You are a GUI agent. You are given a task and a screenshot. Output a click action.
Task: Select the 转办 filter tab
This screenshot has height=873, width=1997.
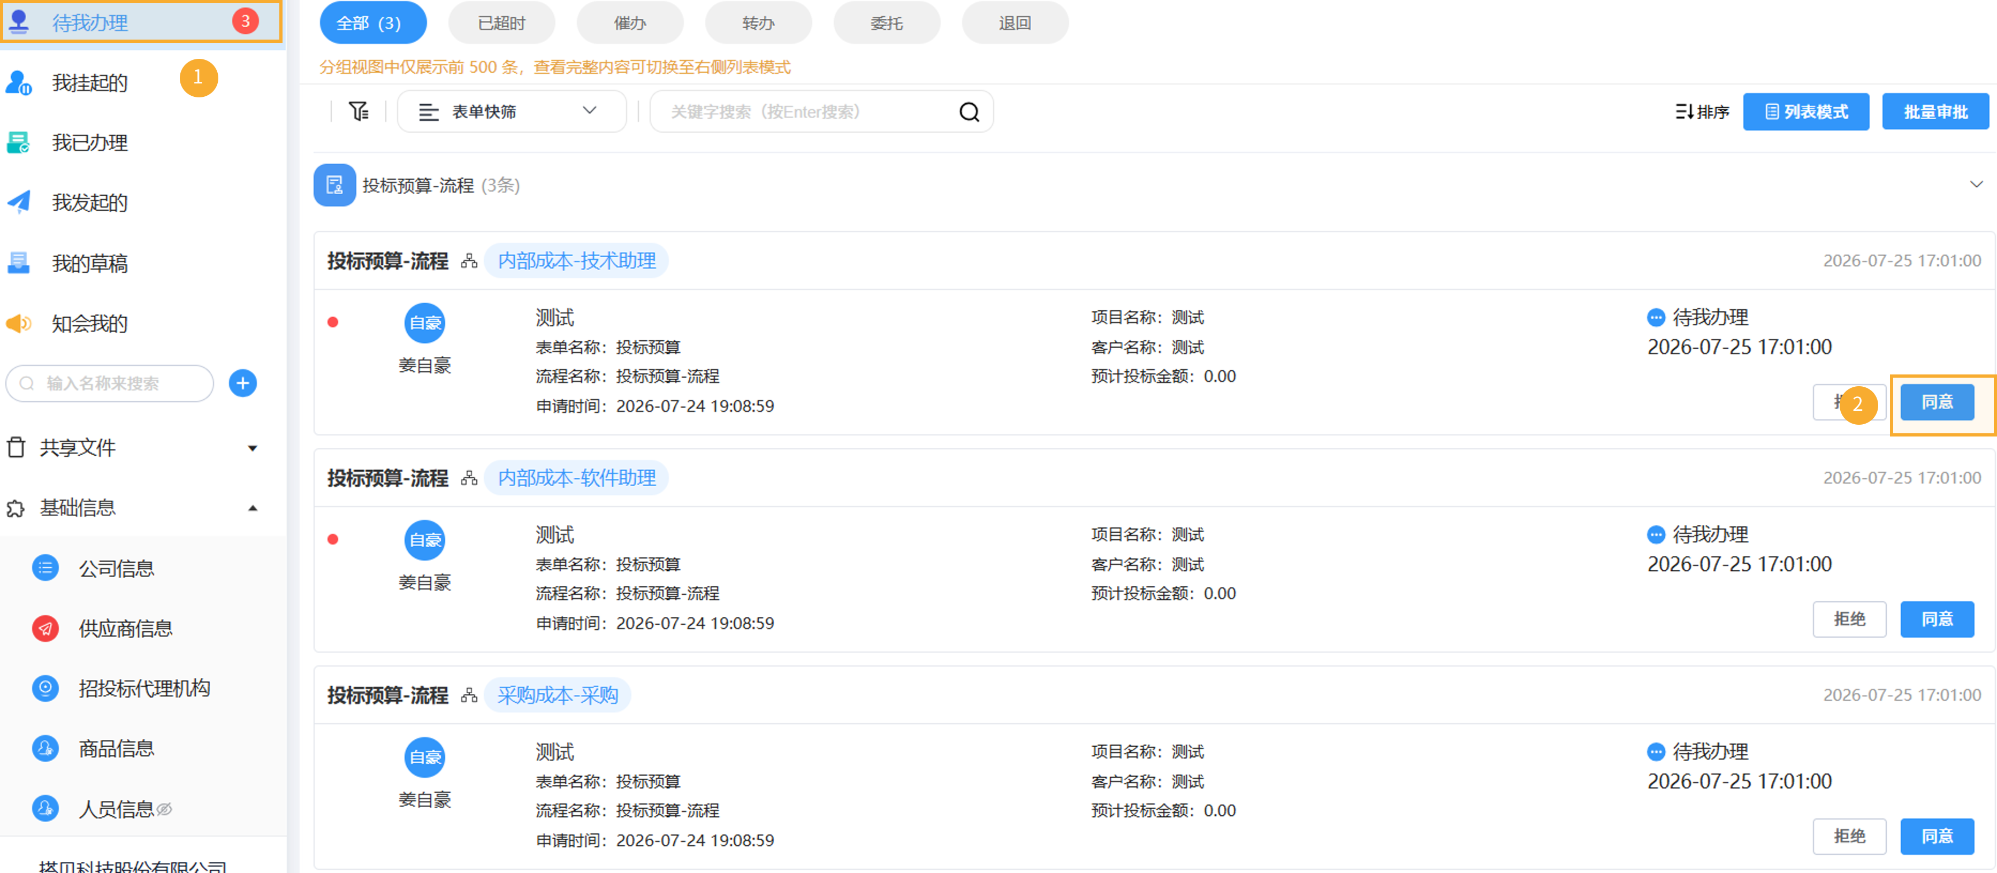[758, 22]
